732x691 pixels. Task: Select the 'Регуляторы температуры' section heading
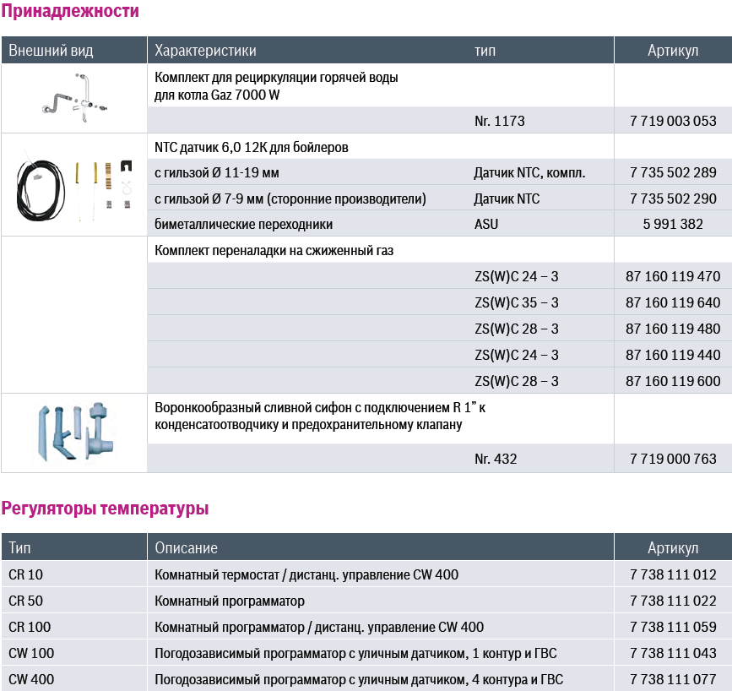[105, 508]
